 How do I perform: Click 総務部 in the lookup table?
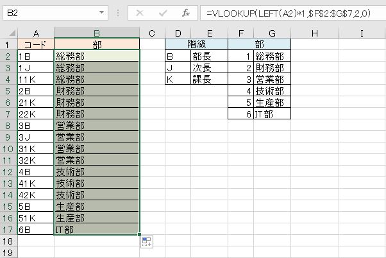click(273, 56)
